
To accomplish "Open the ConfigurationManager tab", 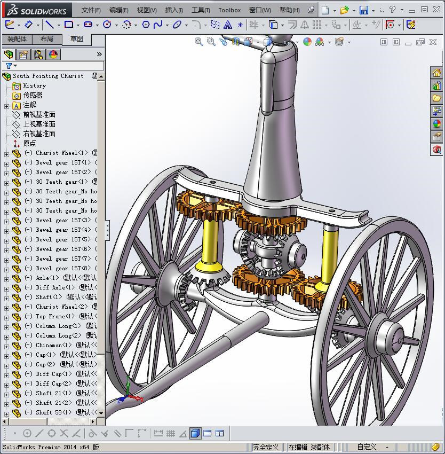I will (38, 54).
